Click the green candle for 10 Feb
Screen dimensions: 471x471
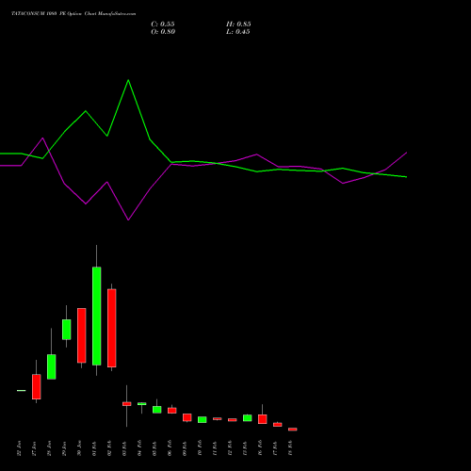(x=203, y=419)
